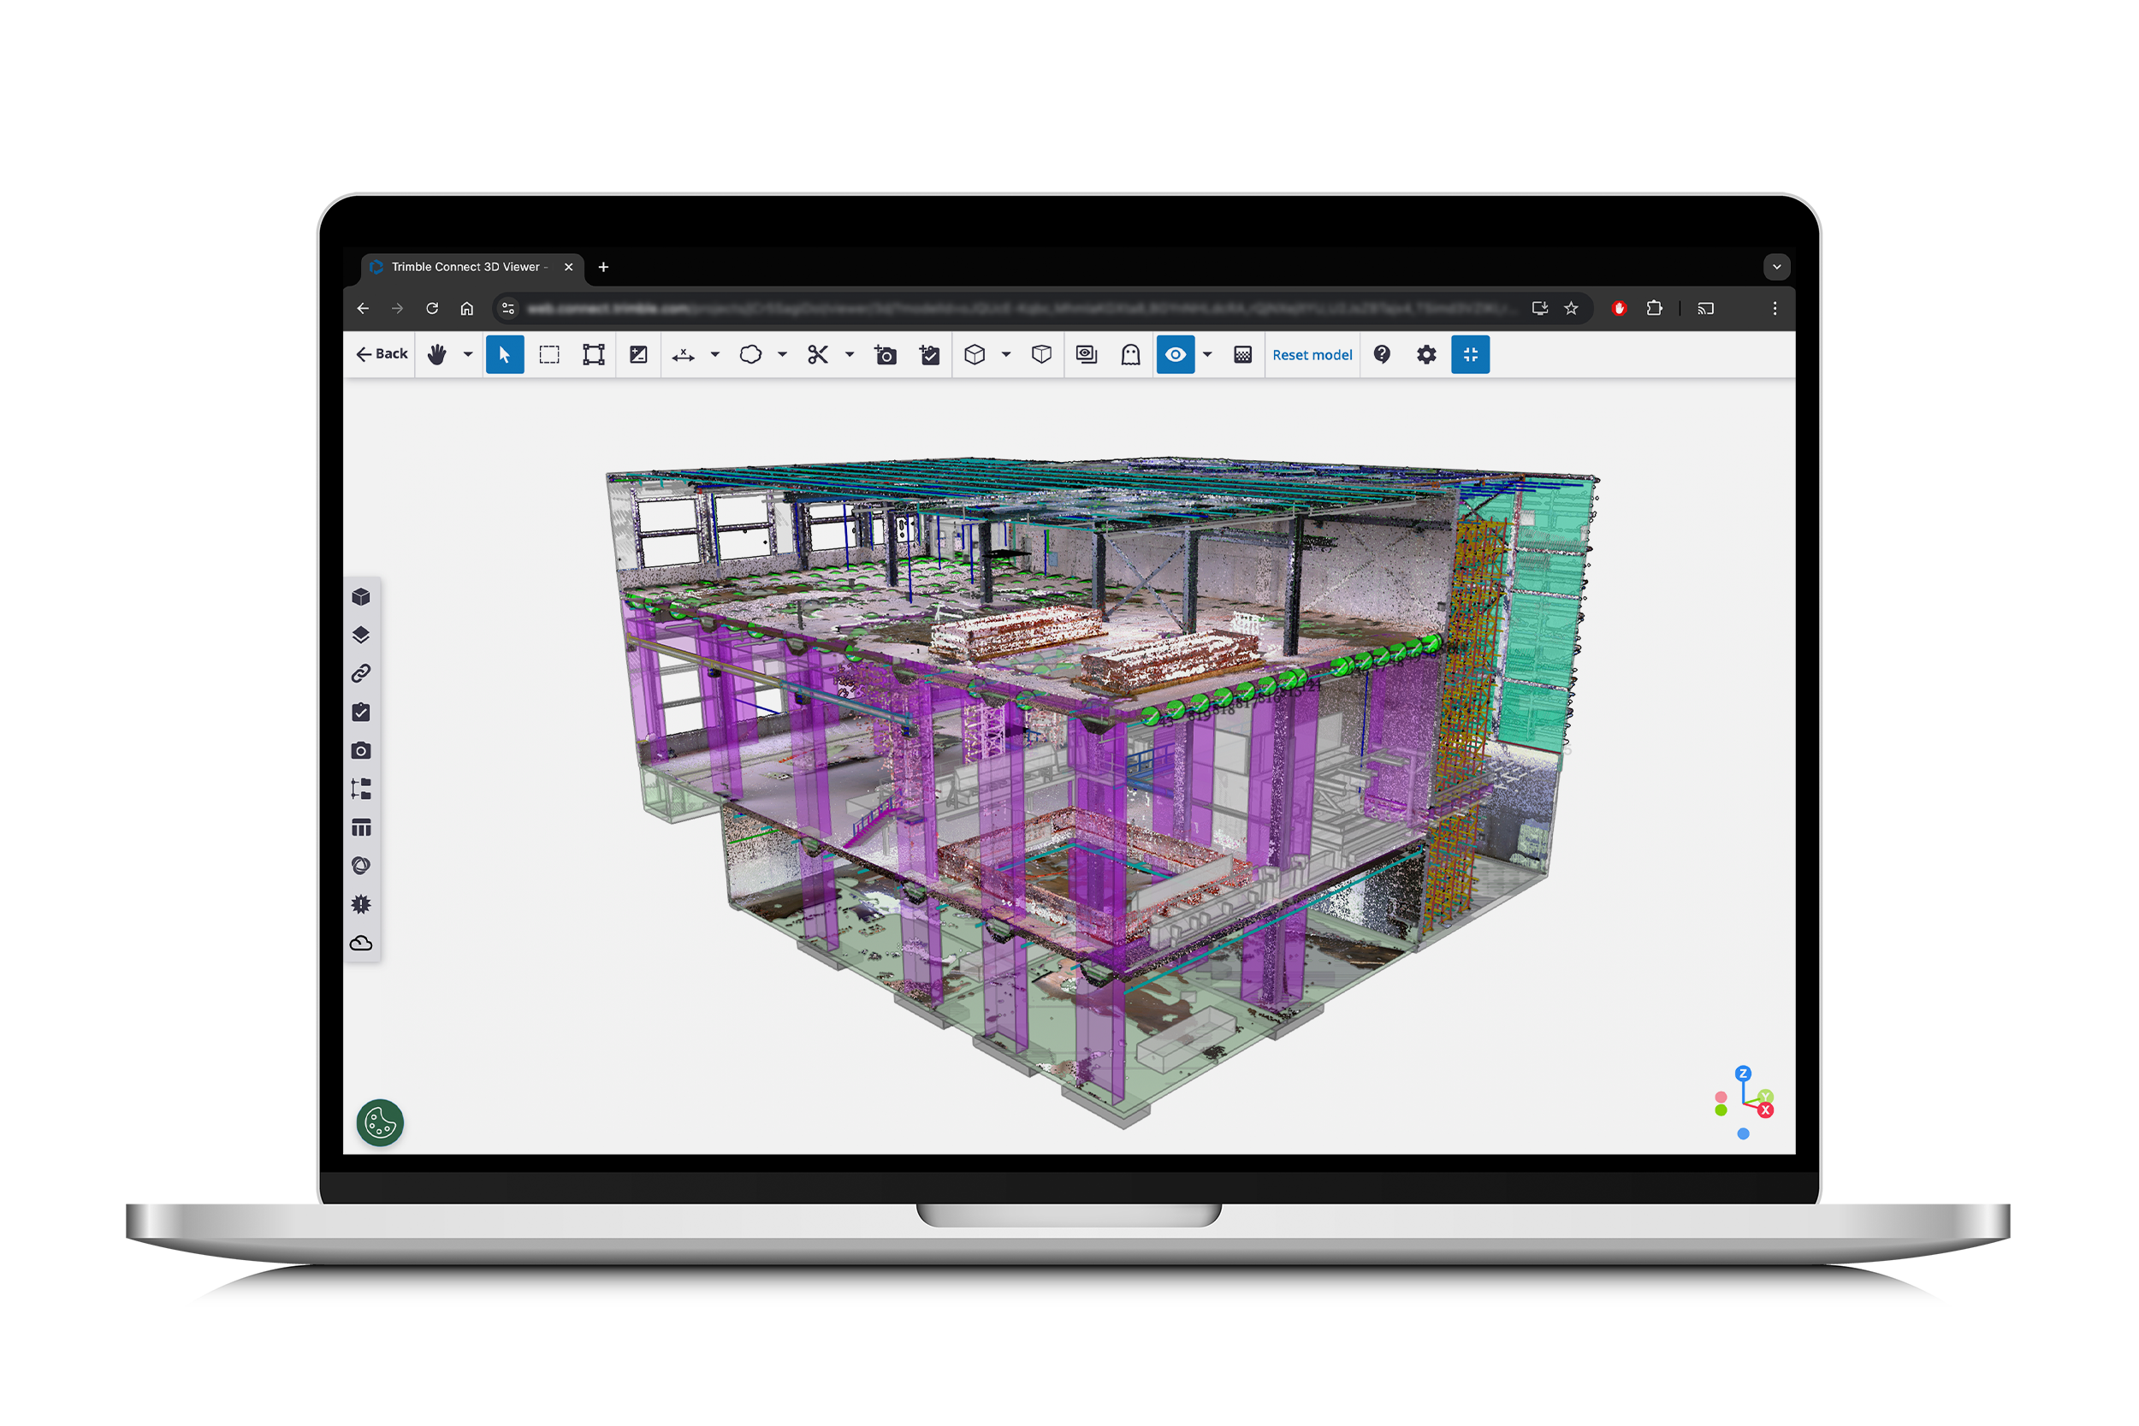Create a new view with camera-plus icon
The height and width of the screenshot is (1426, 2139).
(x=885, y=355)
